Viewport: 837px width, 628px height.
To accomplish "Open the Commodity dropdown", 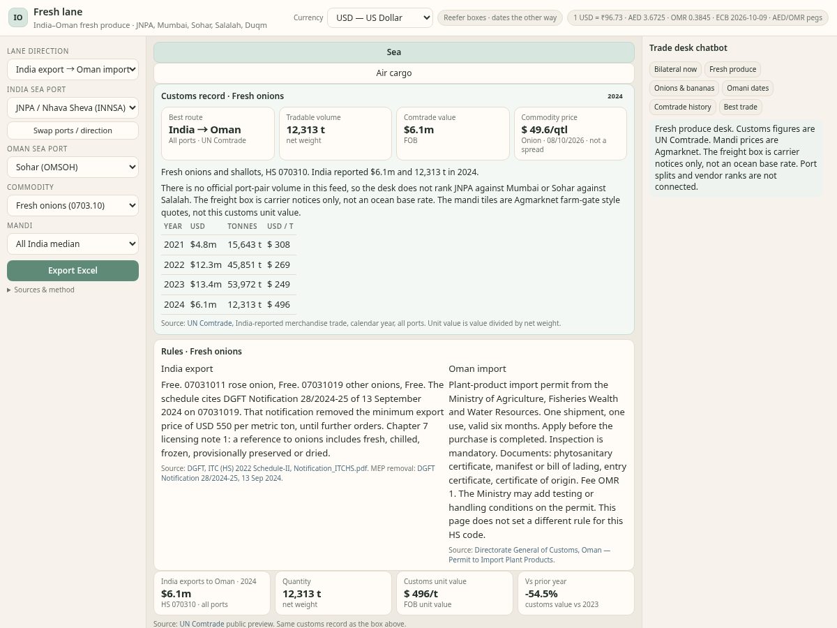I will (73, 205).
